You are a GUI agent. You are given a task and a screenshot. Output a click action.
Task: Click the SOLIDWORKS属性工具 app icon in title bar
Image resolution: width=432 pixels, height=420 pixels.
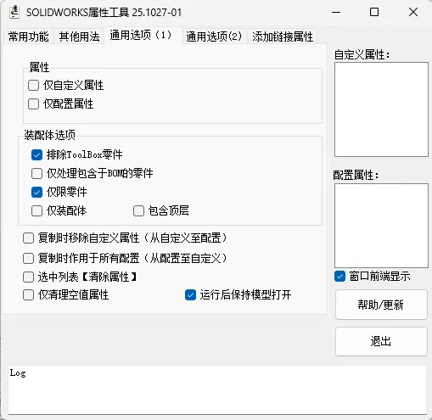(x=14, y=12)
